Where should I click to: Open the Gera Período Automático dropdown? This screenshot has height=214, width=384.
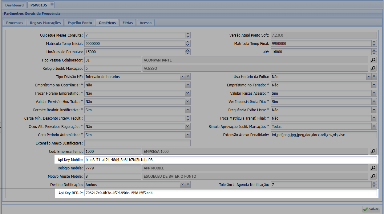188,135
